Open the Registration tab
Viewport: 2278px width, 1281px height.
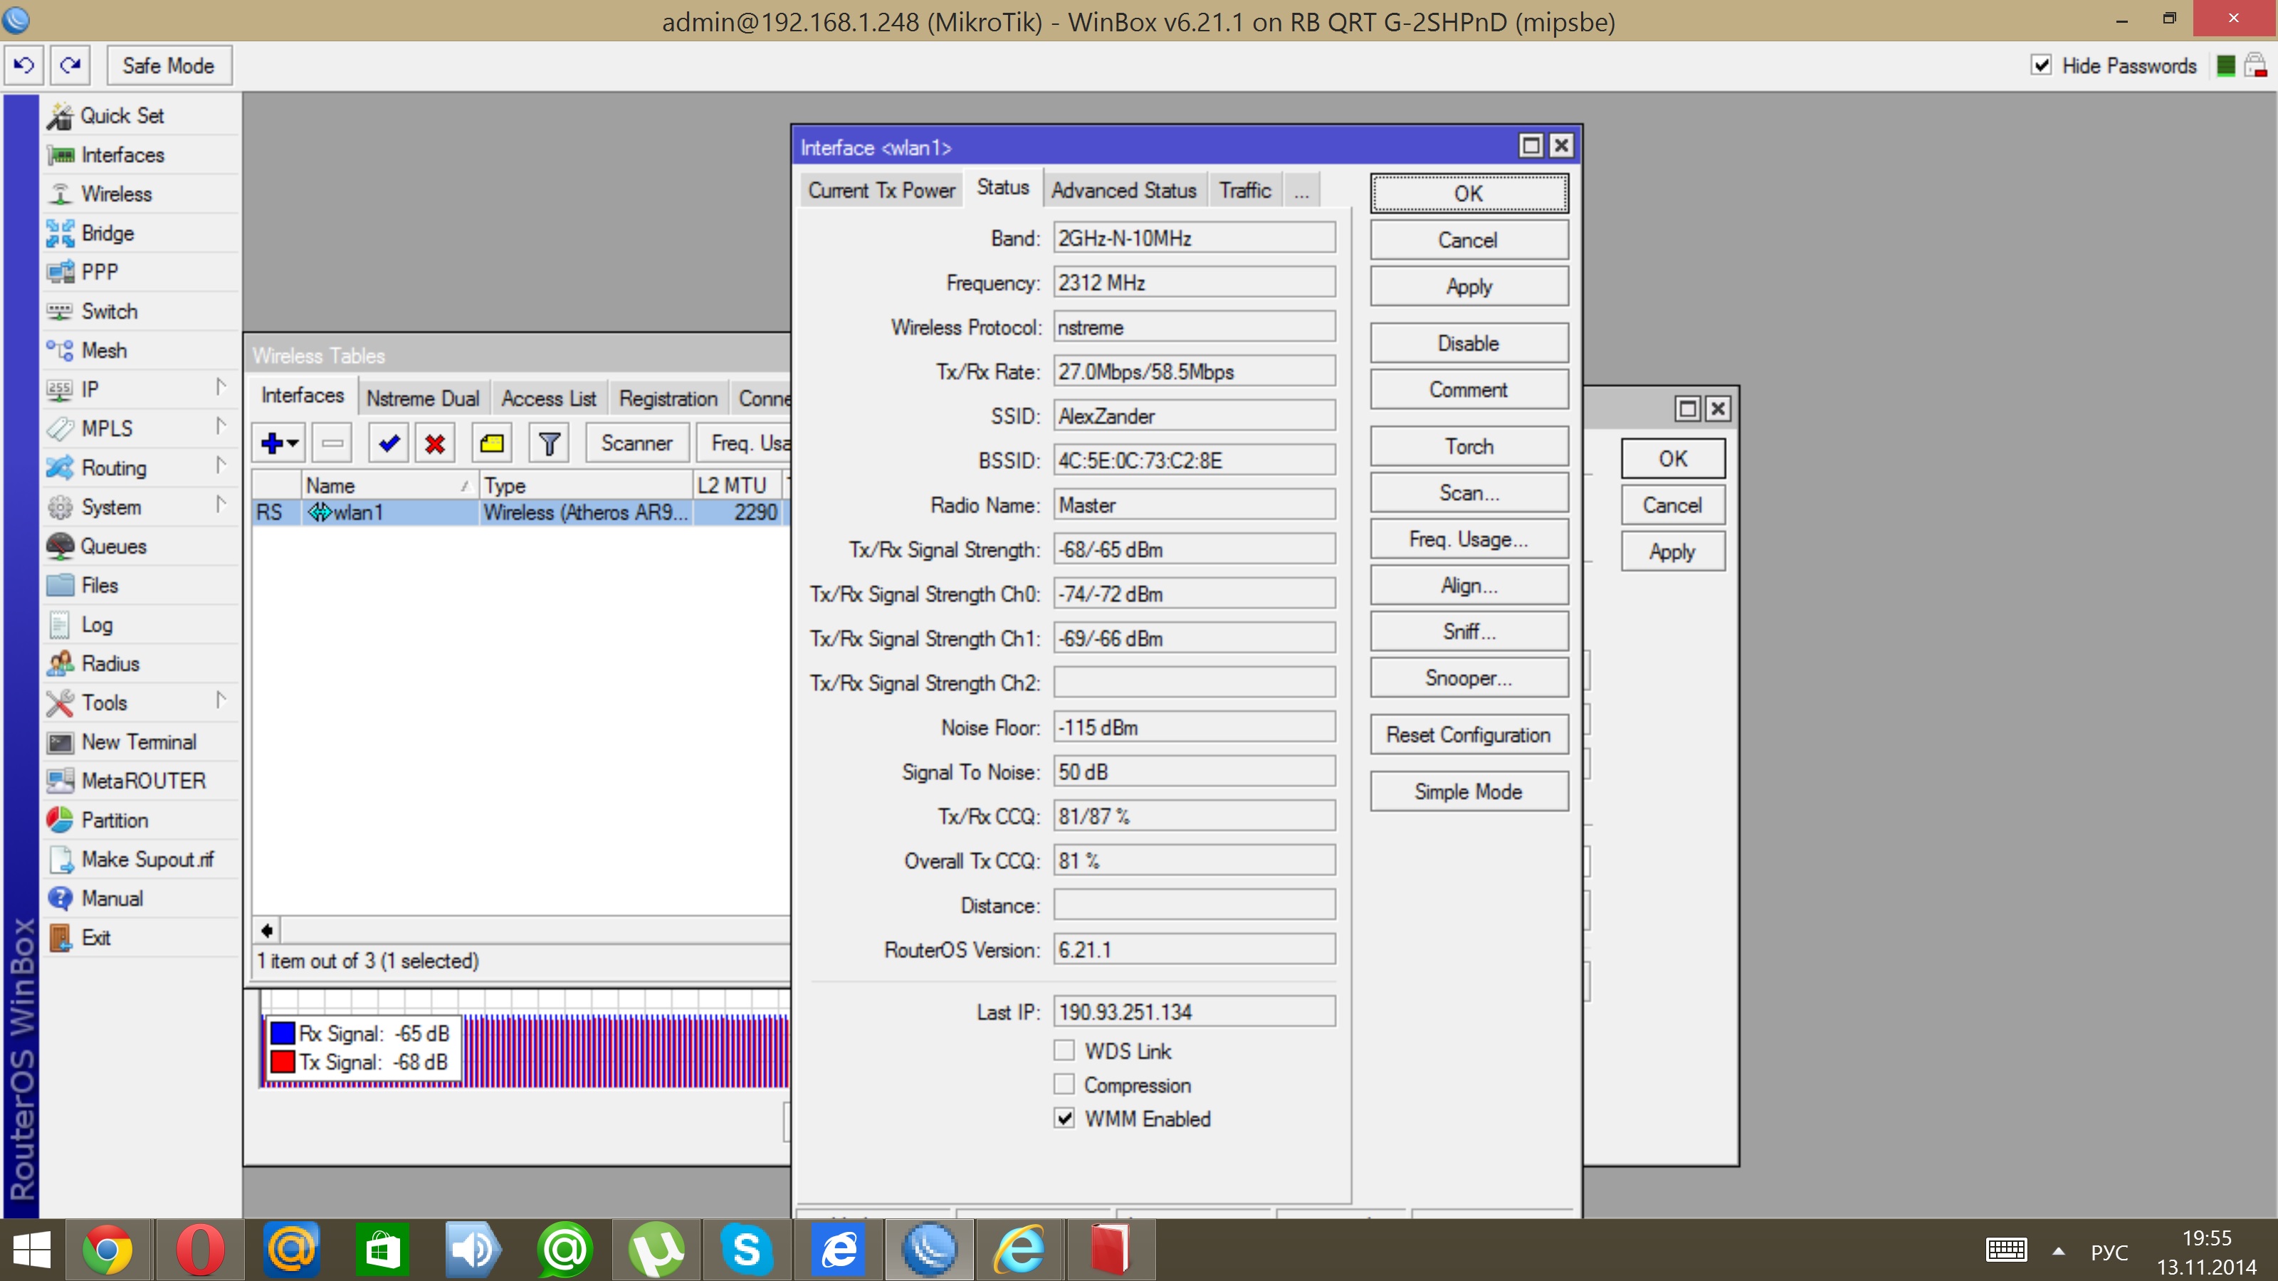(x=668, y=399)
